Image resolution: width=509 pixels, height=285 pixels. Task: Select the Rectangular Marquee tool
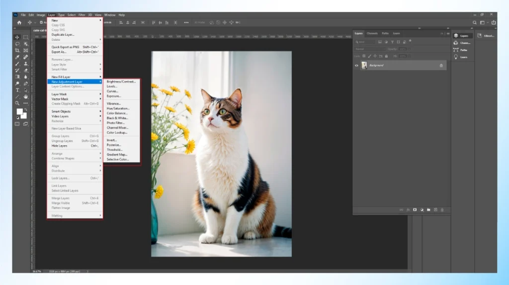pos(26,37)
